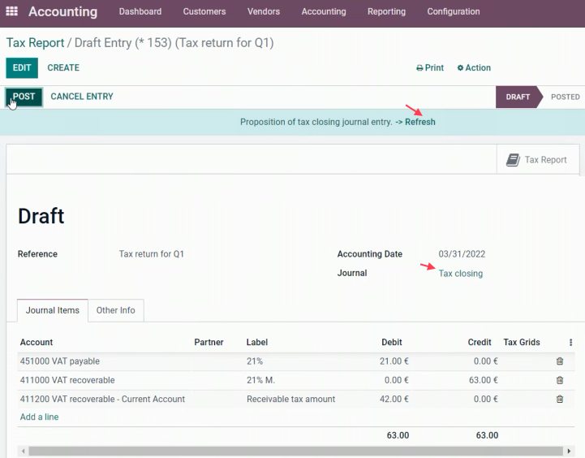Image resolution: width=585 pixels, height=458 pixels.
Task: Open the Vendors menu
Action: (264, 11)
